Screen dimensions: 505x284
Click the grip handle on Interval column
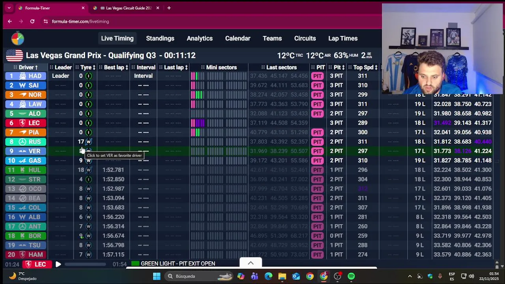133,67
